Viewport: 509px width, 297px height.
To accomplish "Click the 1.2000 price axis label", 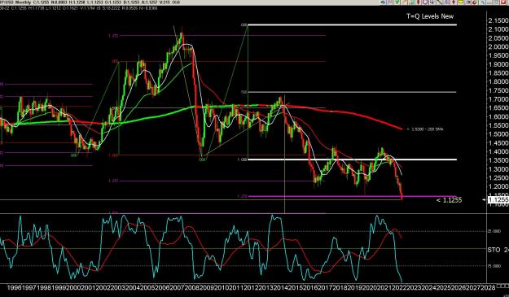I will tap(498, 186).
